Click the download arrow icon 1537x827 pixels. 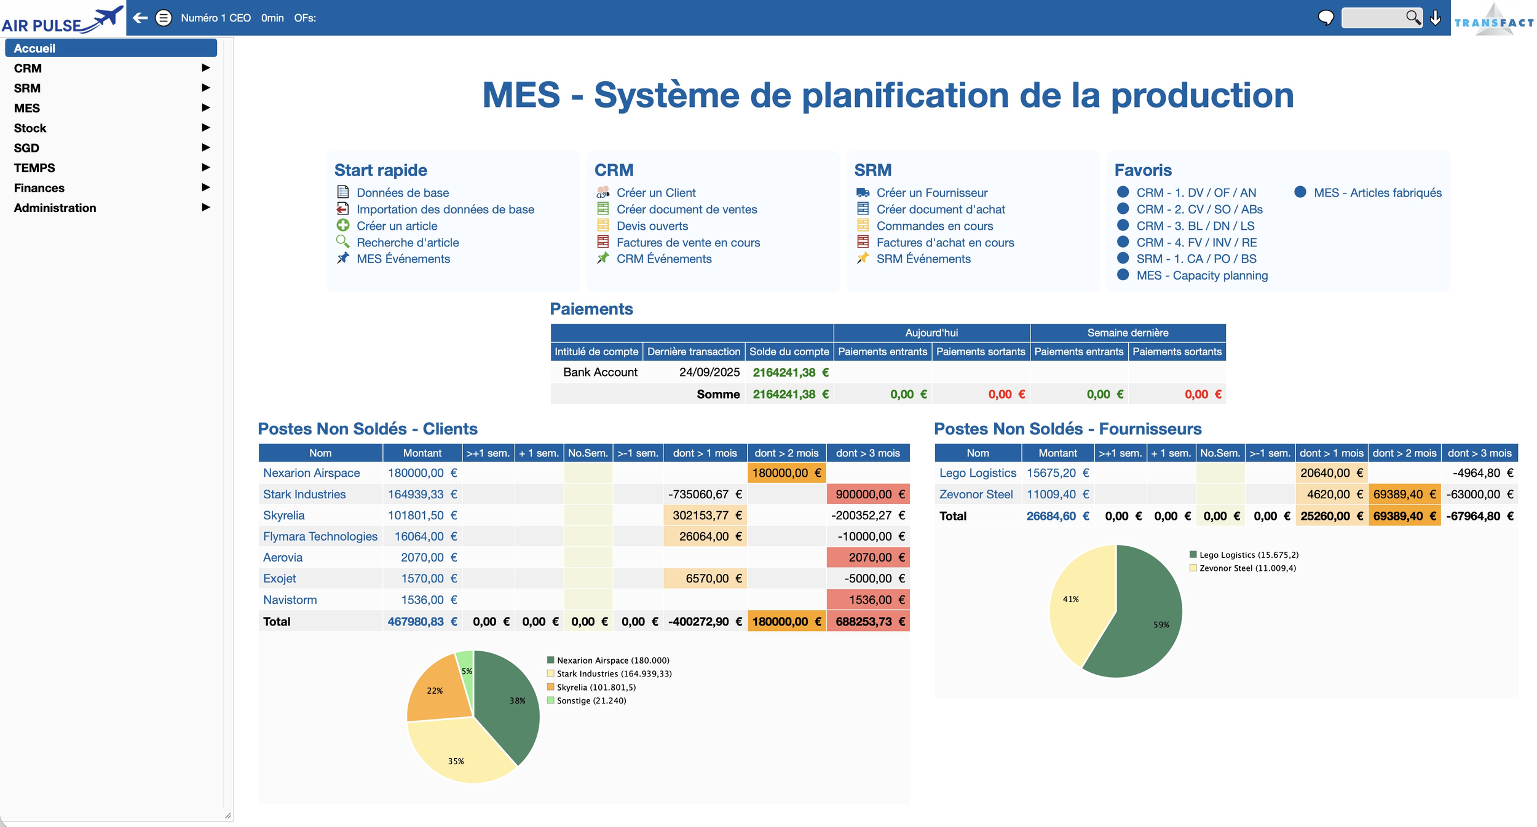click(x=1436, y=18)
